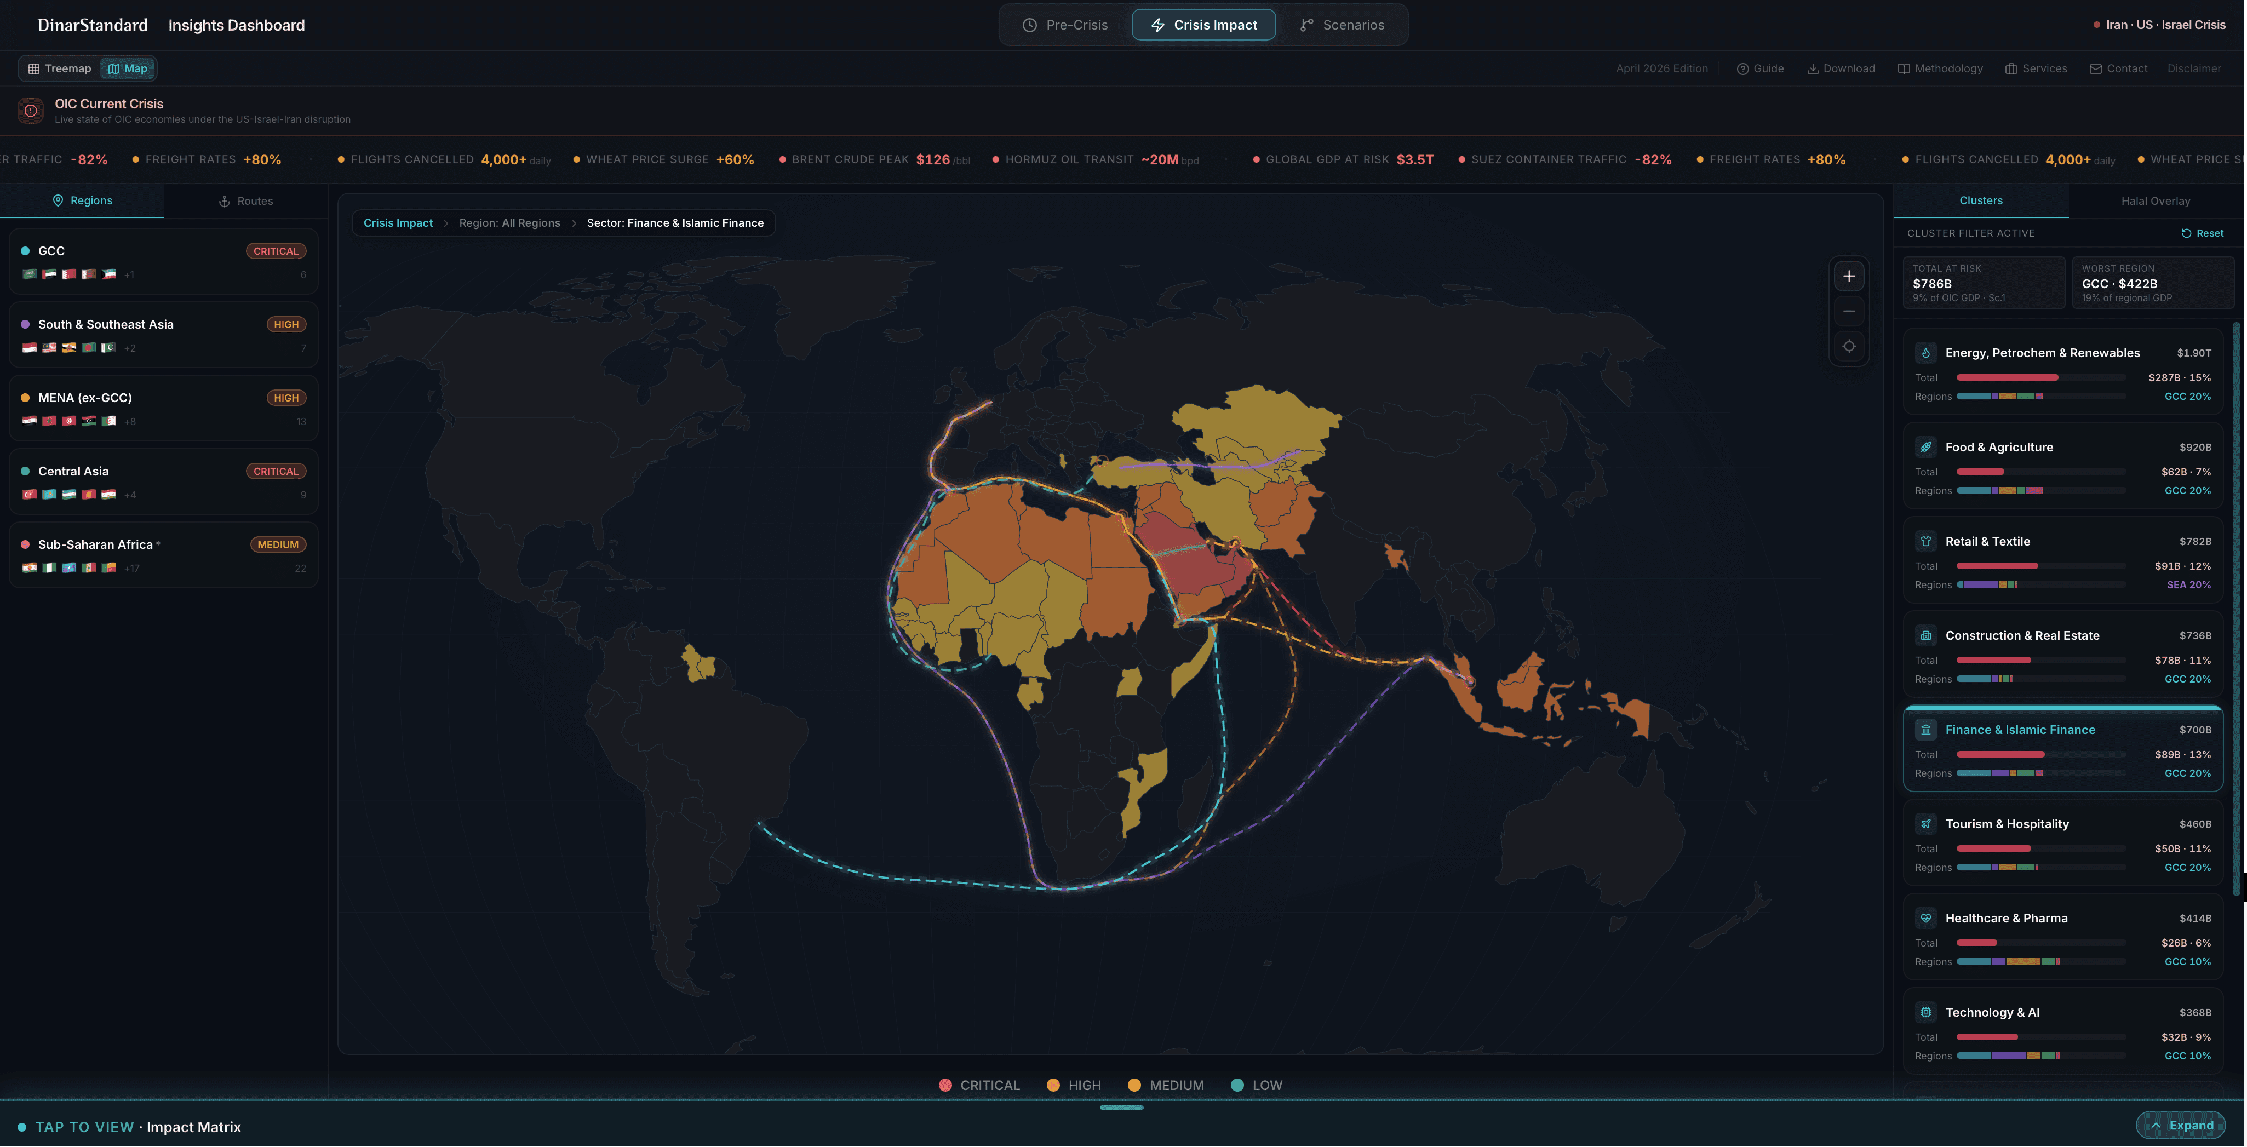The height and width of the screenshot is (1147, 2247).
Task: Click the Energy, Petrochem & Renewables flame icon
Action: coord(1925,353)
